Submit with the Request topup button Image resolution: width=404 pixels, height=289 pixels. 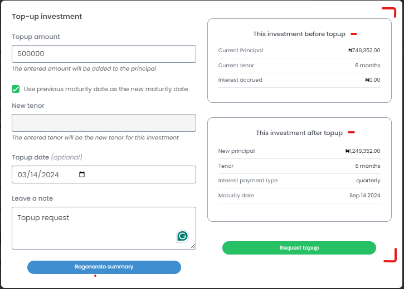299,248
